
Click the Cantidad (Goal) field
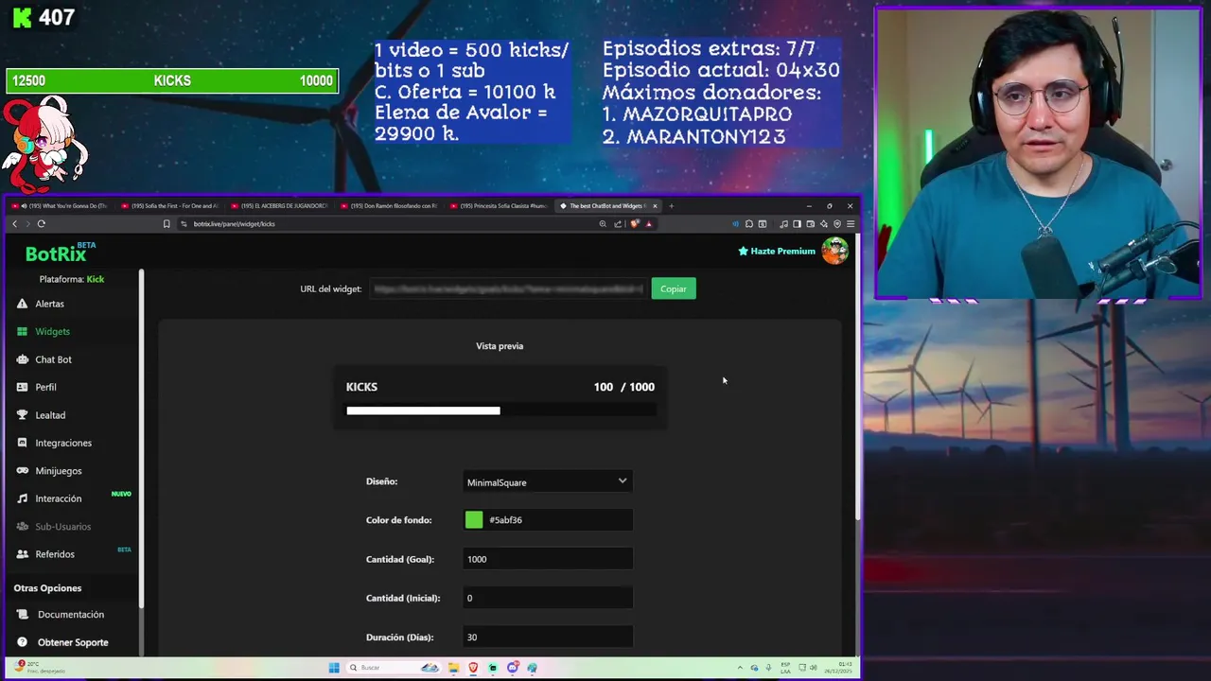(548, 559)
